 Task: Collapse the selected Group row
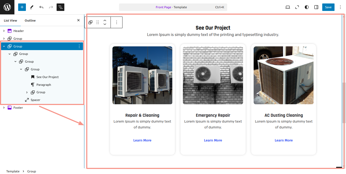[4, 46]
